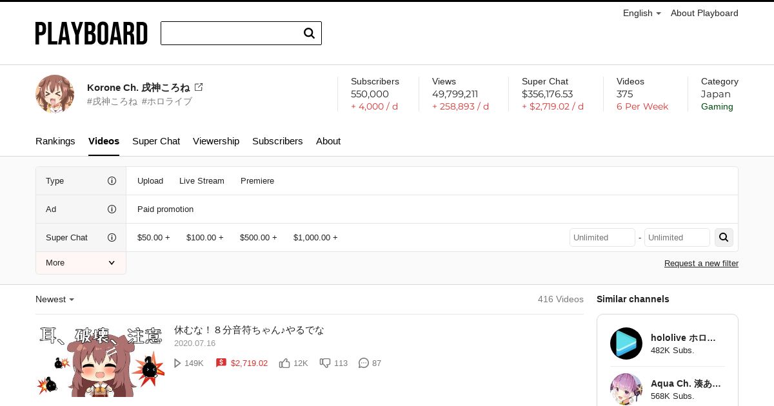Click Request a new filter link
Image resolution: width=774 pixels, height=406 pixels.
pos(701,264)
